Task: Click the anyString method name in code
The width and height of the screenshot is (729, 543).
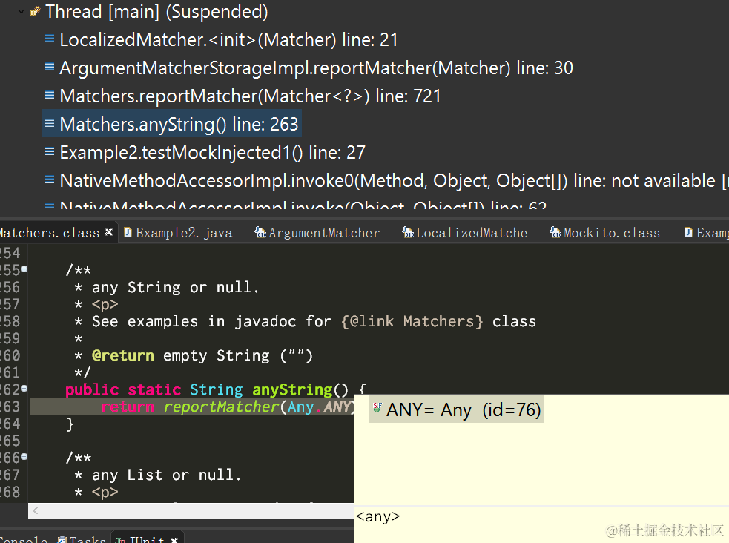Action: [x=292, y=389]
